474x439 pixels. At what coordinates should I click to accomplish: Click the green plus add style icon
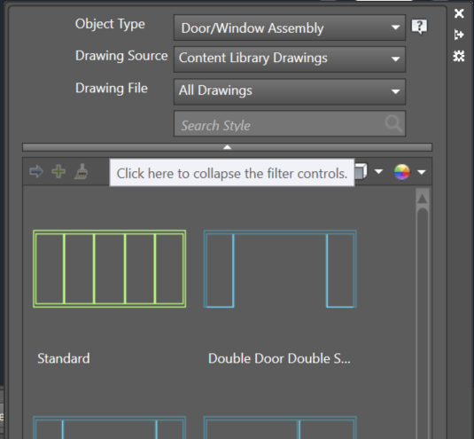point(58,171)
